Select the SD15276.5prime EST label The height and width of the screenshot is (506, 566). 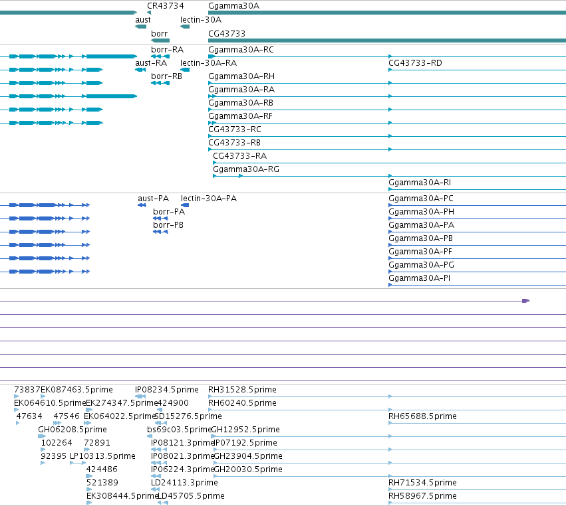(188, 416)
